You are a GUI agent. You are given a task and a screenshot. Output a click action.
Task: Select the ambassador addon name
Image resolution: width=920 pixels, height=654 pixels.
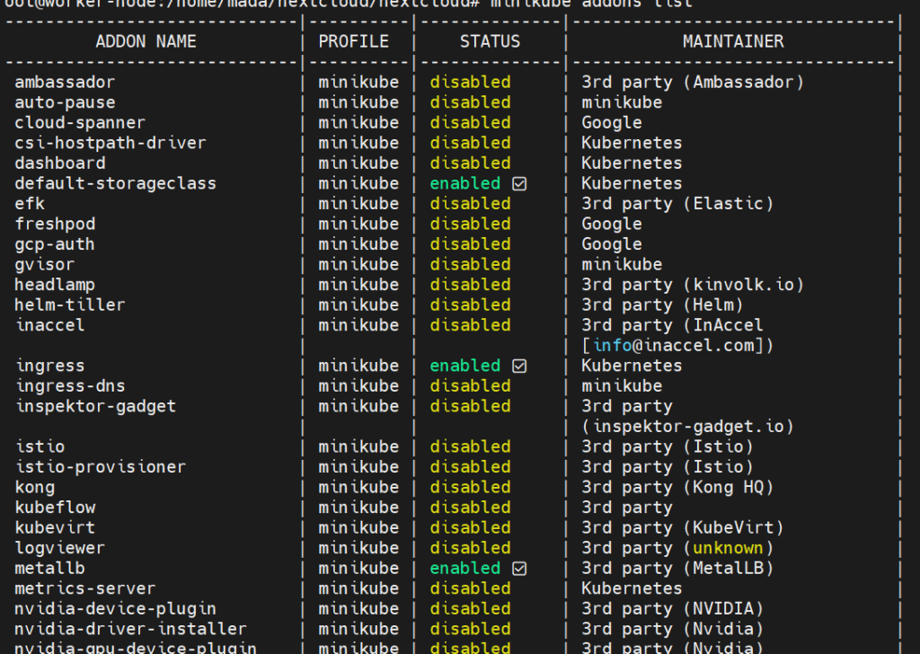coord(65,82)
